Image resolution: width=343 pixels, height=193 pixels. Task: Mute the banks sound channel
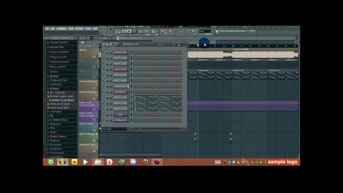pyautogui.click(x=104, y=69)
